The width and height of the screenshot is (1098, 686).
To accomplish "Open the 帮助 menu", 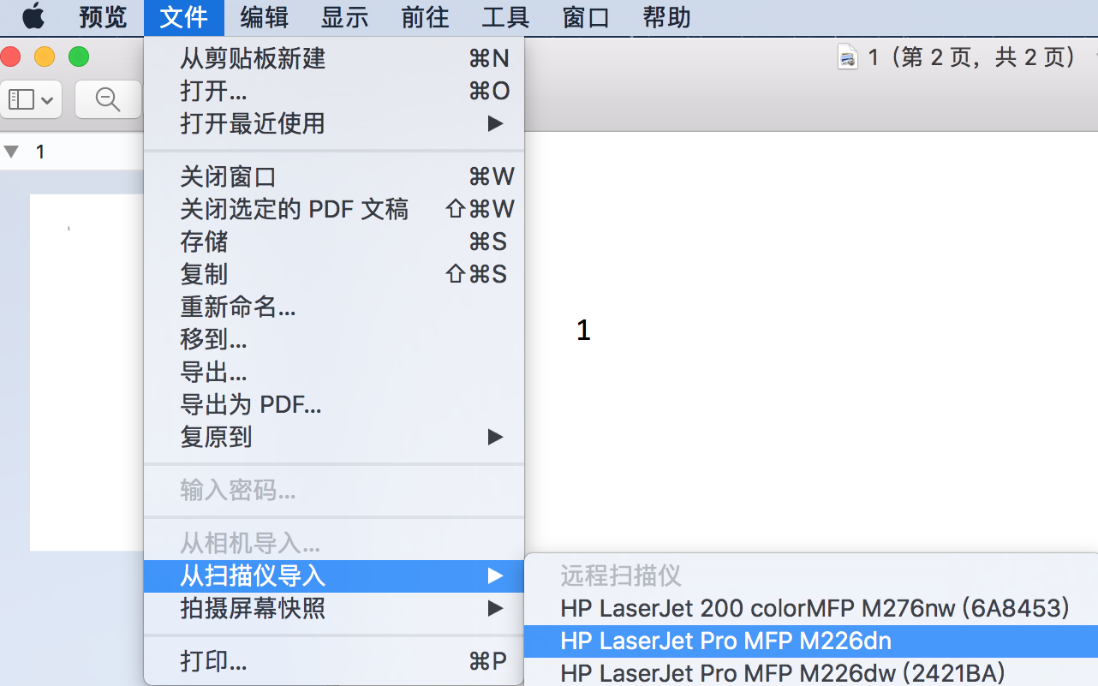I will (x=666, y=17).
